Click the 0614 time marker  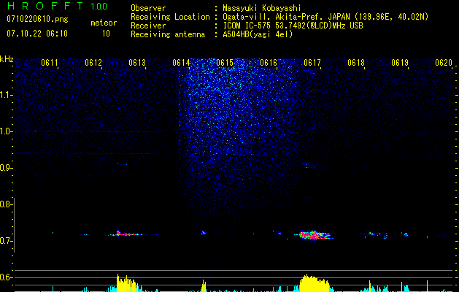click(x=181, y=63)
